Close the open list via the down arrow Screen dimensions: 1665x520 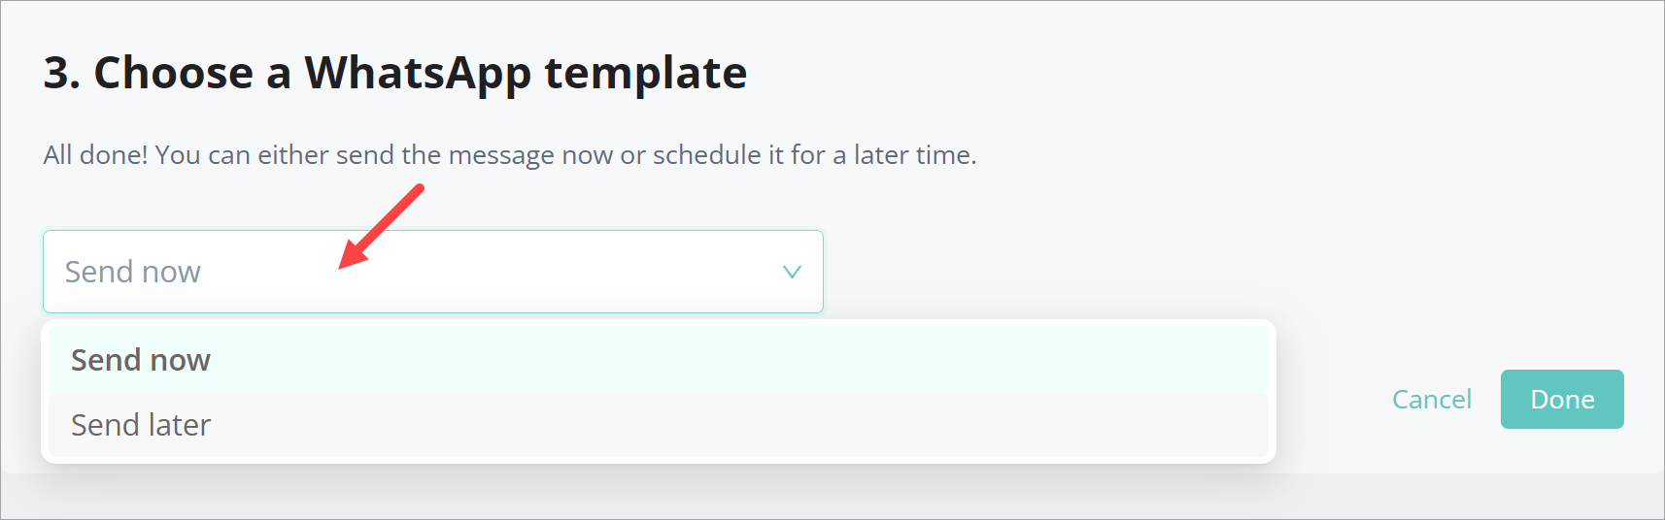(x=792, y=272)
